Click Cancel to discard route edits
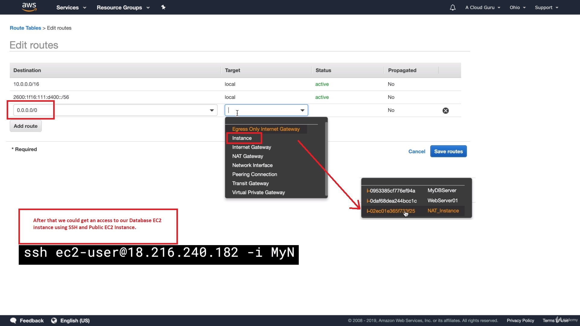The height and width of the screenshot is (326, 580). pos(416,152)
